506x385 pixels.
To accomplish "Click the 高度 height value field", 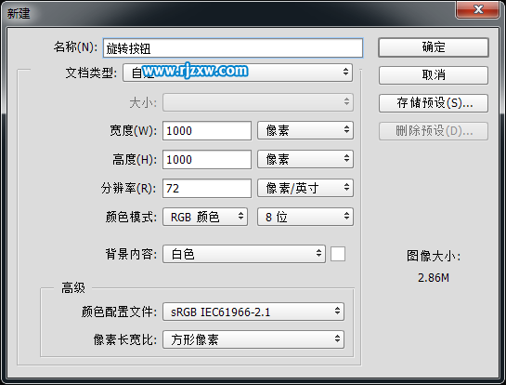I will coord(207,159).
